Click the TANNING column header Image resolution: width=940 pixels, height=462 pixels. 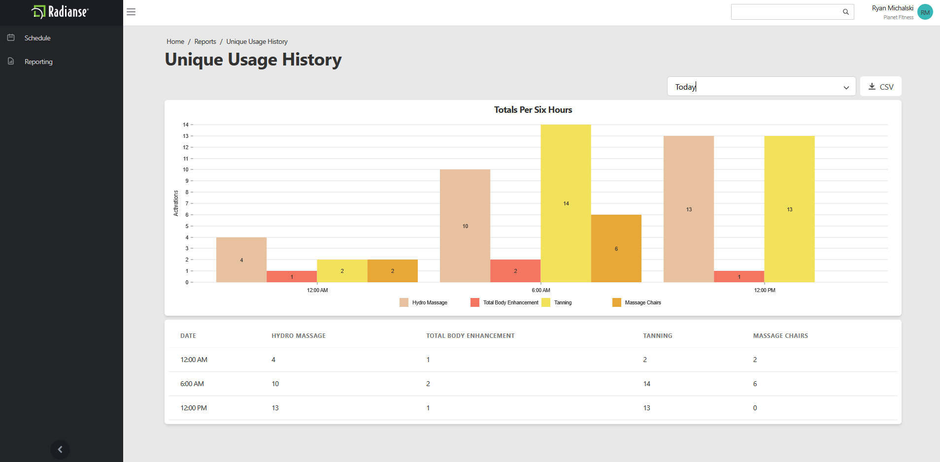pos(658,336)
